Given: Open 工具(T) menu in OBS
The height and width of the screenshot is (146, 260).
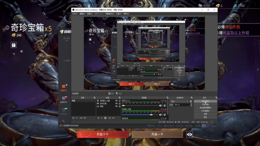Looking at the screenshot, I should (x=119, y=14).
